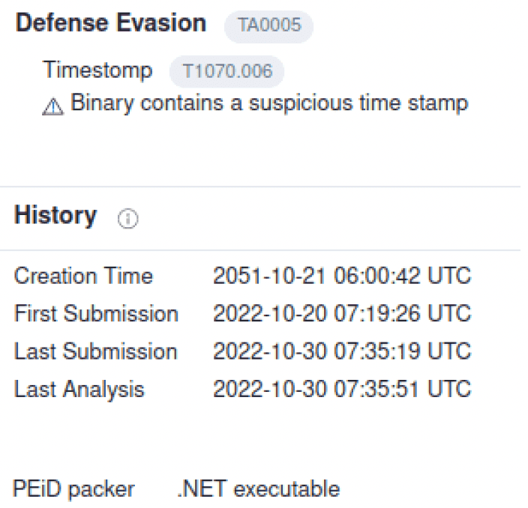
Task: Click the divider line above History
Action: (264, 186)
